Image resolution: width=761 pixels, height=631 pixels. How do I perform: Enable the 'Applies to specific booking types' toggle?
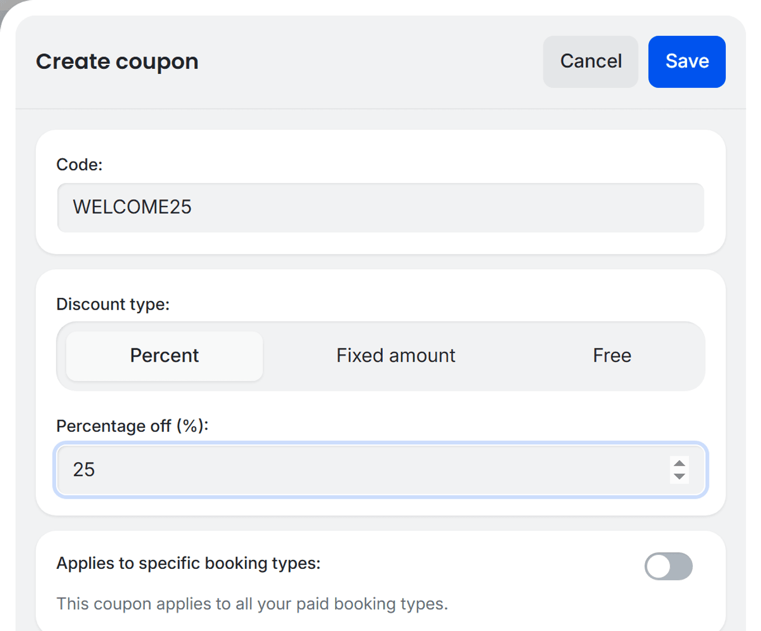[x=669, y=566]
